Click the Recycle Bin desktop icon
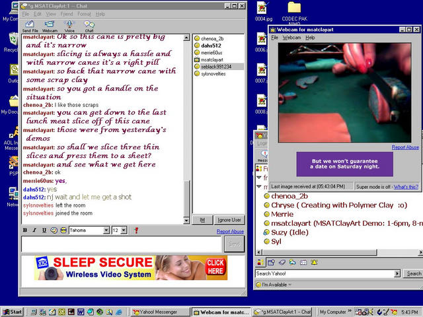Screen dimensions: 423x317 point(11,42)
